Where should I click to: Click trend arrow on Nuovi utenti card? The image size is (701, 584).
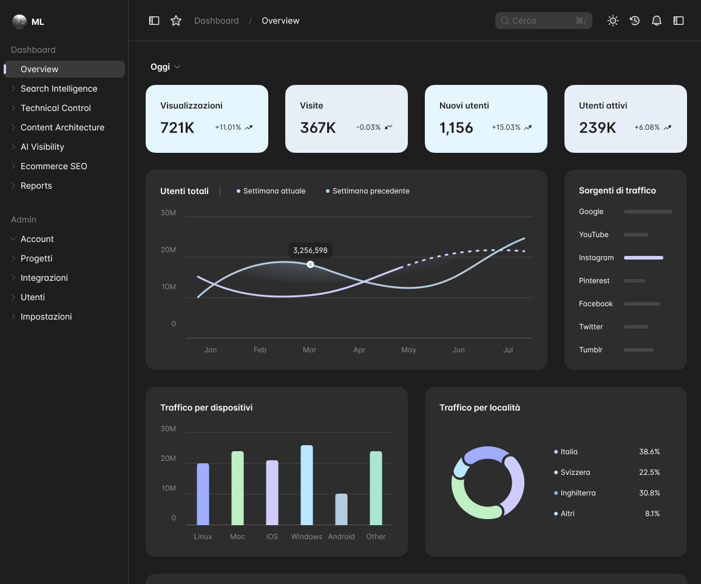pos(528,127)
